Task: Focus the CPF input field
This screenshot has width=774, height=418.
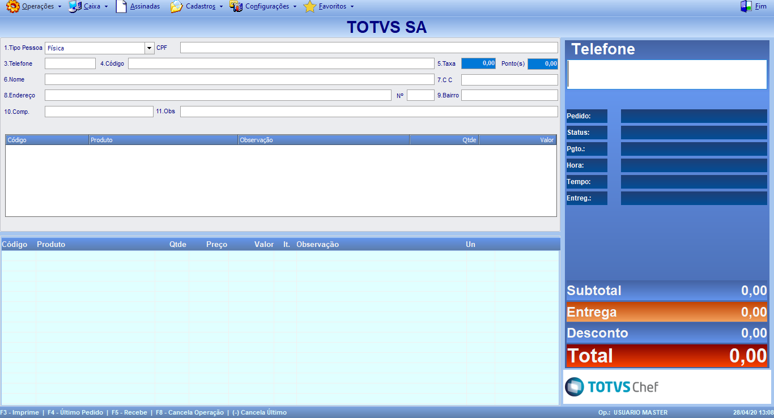Action: pos(369,48)
